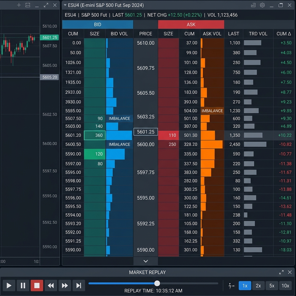Image resolution: width=296 pixels, height=296 pixels.
Task: Select the ASK header tab
Action: (191, 25)
